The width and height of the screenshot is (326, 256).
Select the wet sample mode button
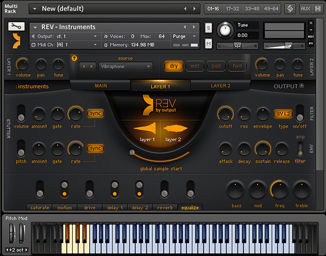tap(195, 66)
